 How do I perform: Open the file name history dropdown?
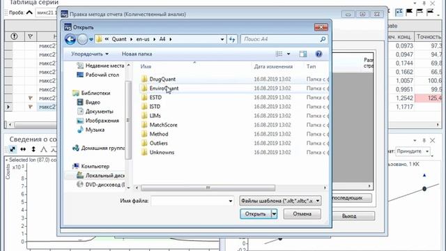point(231,201)
